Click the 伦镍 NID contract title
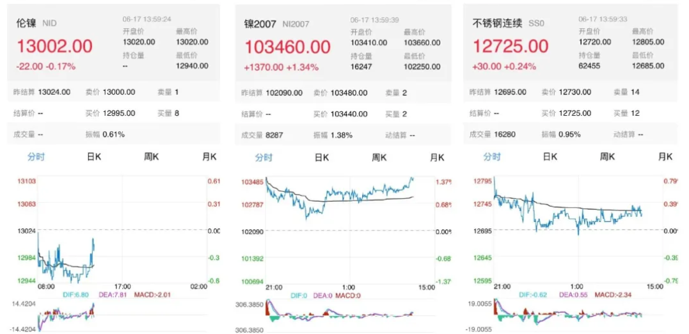 click(x=36, y=24)
